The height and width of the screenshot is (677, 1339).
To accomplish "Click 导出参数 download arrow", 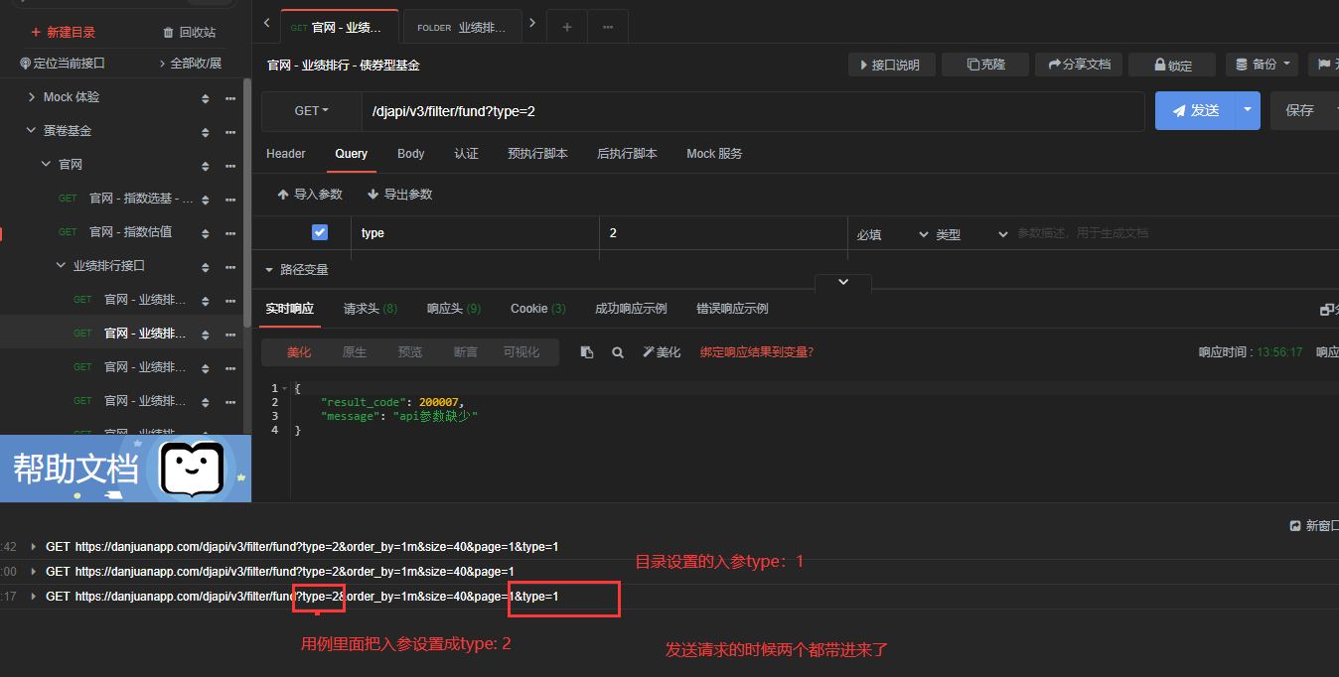I will click(x=373, y=195).
